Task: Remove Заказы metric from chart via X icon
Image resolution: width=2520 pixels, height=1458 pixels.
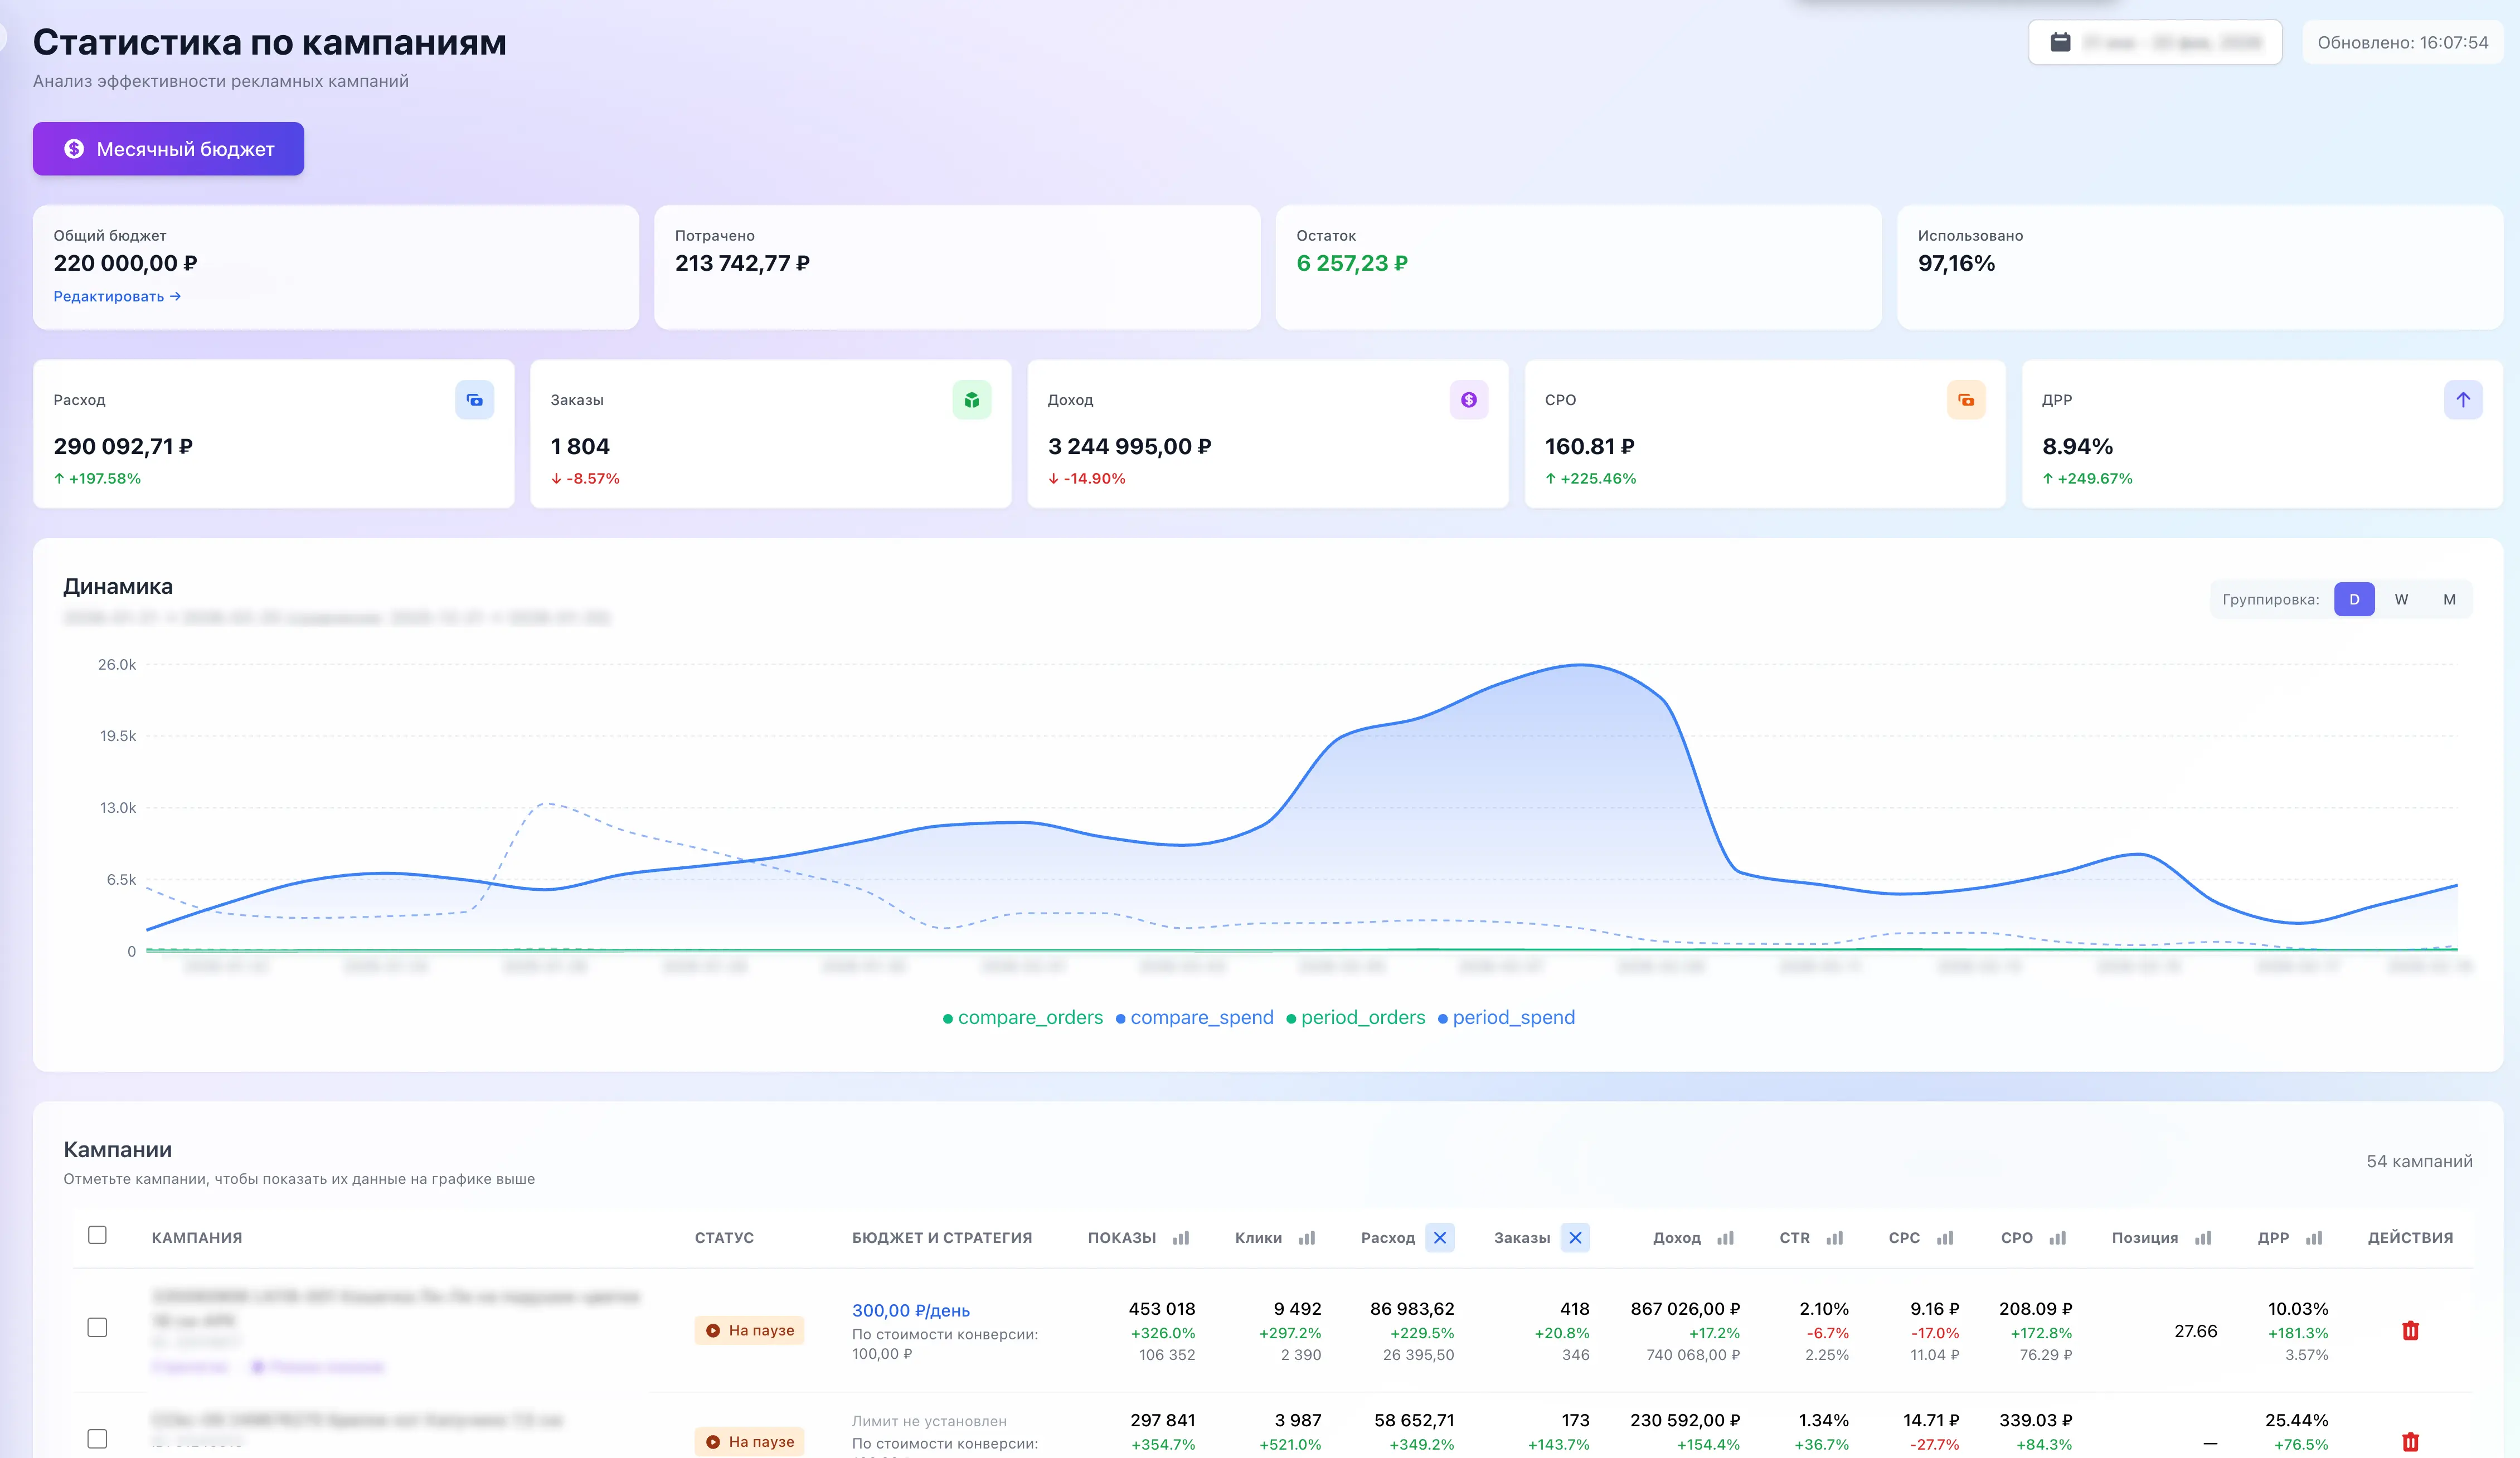Action: (1575, 1237)
